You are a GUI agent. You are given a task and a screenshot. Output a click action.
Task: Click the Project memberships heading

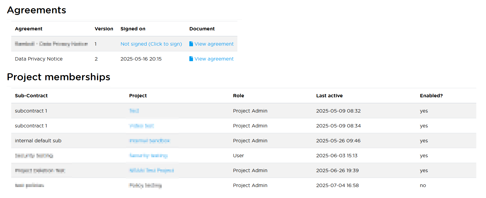59,77
